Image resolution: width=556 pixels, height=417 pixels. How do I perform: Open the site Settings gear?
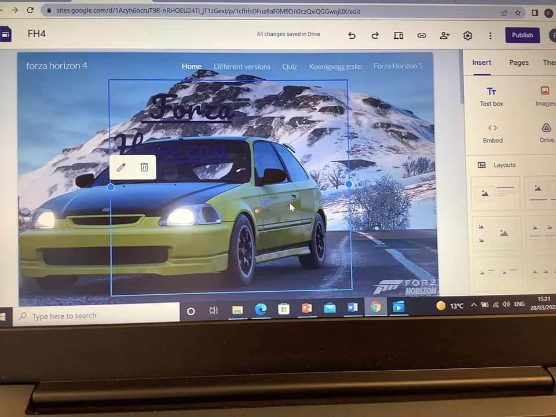(467, 35)
